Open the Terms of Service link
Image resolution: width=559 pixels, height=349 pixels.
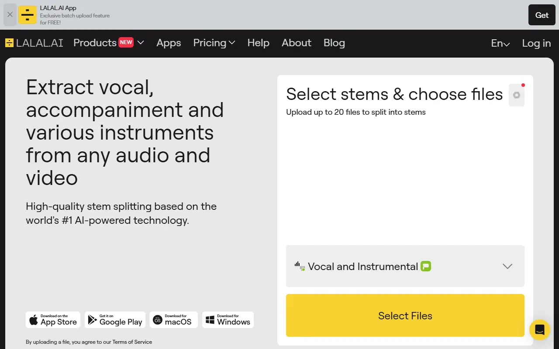[132, 342]
